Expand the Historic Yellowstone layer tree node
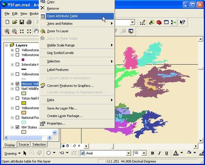Viewport: 205px width, 165px height. pos(12,84)
